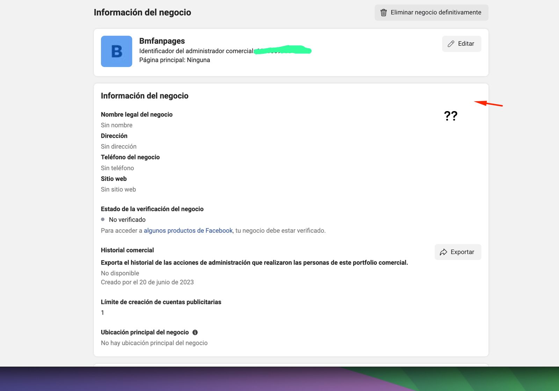The image size is (559, 391).
Task: Click the blue B business avatar
Action: tap(116, 51)
